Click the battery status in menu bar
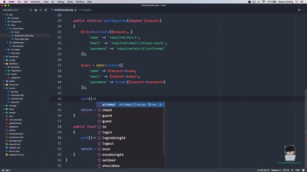 [x=272, y=2]
